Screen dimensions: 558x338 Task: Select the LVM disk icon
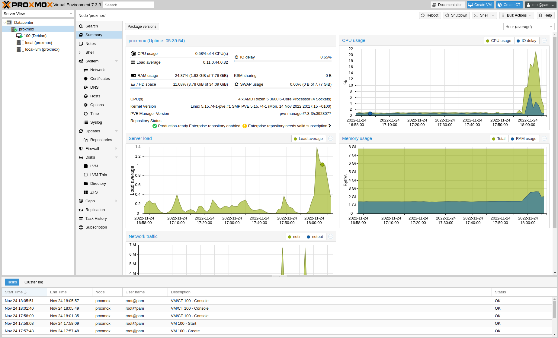click(x=86, y=166)
